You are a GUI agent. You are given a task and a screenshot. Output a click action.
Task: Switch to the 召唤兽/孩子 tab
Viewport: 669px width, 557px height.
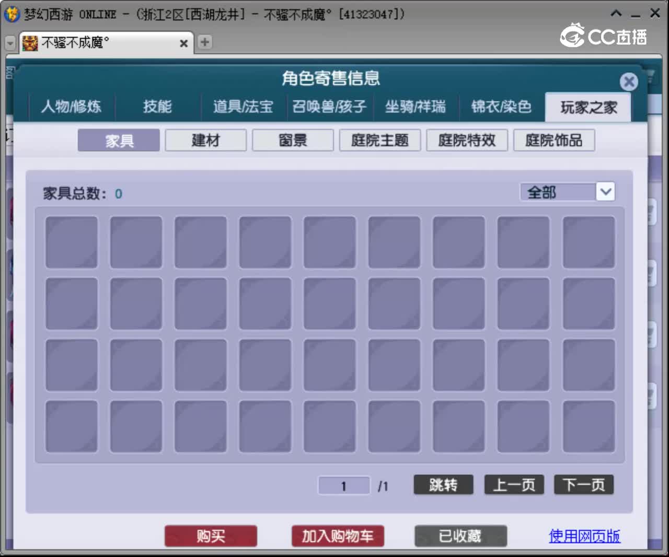click(329, 107)
